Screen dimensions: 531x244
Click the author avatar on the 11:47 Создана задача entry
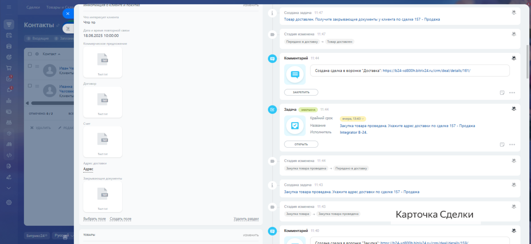(514, 13)
